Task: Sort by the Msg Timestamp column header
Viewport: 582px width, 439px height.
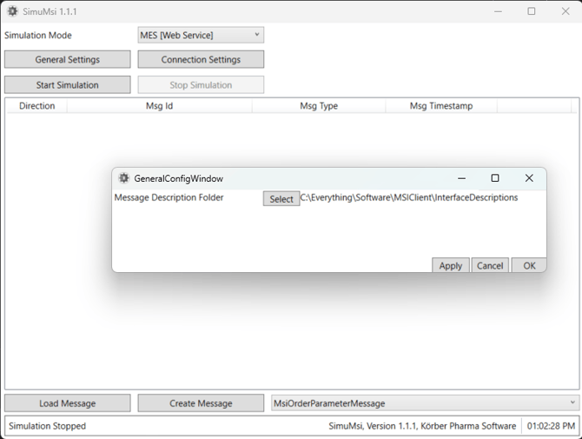Action: pos(441,106)
